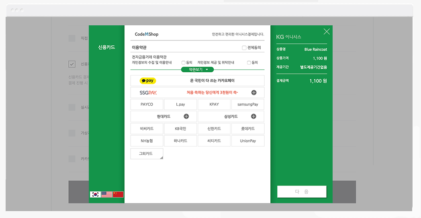Choose 씨티카드 as the card
Screen dimensions: 421x218
(214, 141)
